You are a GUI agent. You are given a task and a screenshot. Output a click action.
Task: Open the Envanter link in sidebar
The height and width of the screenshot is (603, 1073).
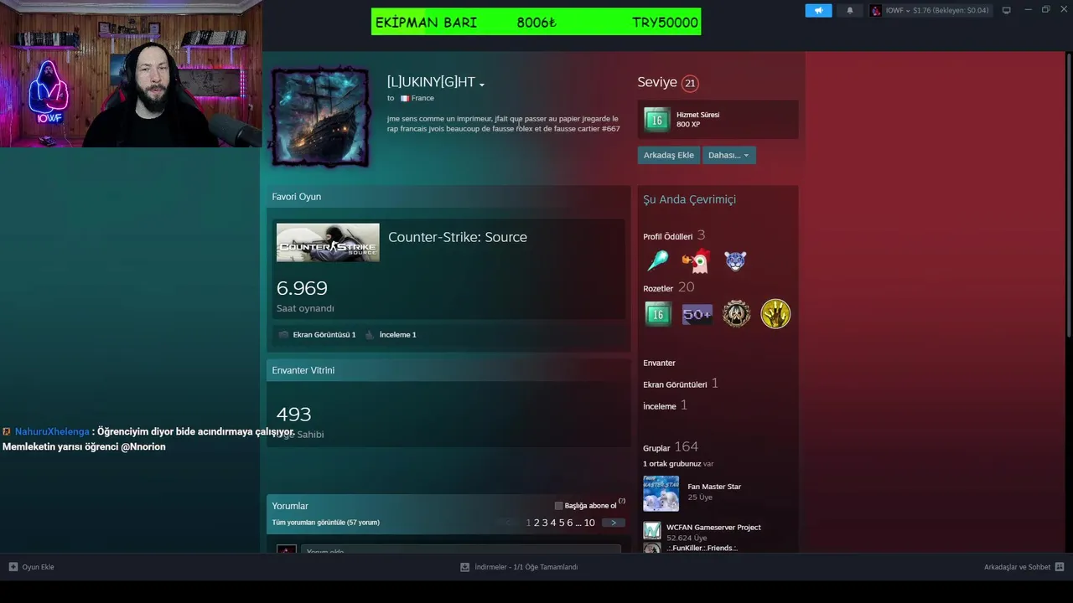(659, 363)
